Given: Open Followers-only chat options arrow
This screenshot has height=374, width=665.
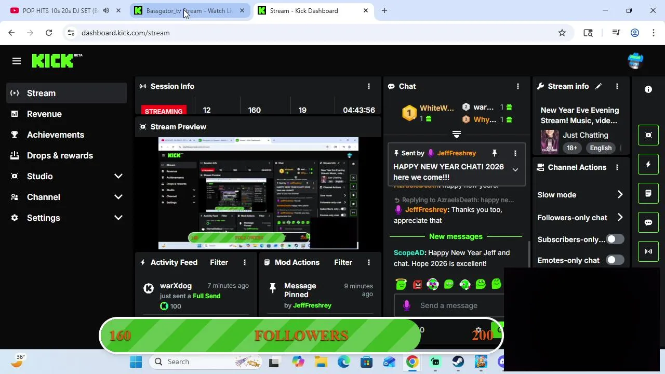Looking at the screenshot, I should coord(620,218).
